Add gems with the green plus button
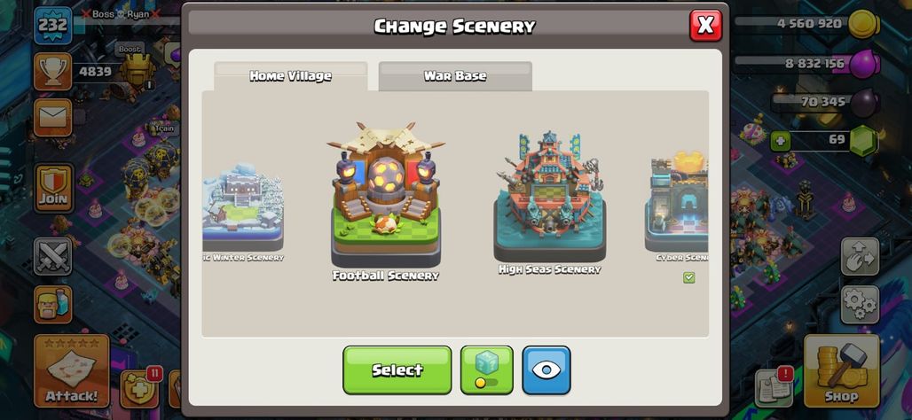Screen dimensions: 912x420 pyautogui.click(x=780, y=141)
